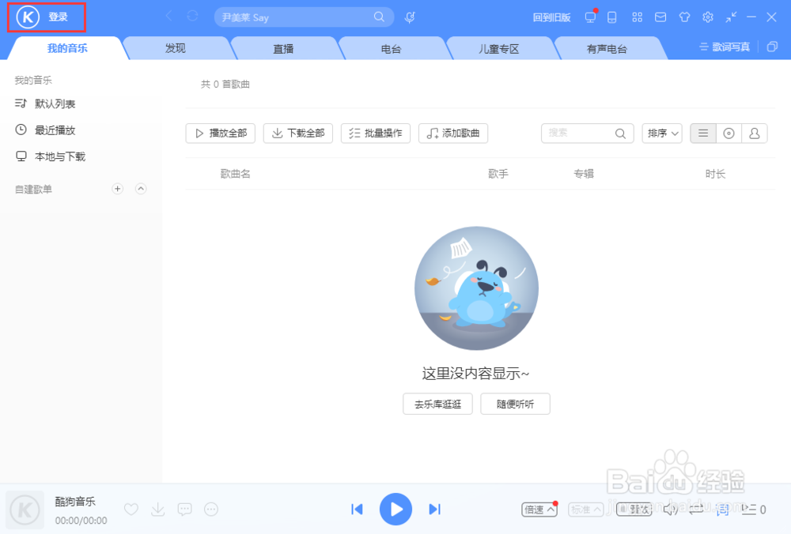The image size is (791, 534).
Task: Click the download icon in player bar
Action: click(158, 510)
